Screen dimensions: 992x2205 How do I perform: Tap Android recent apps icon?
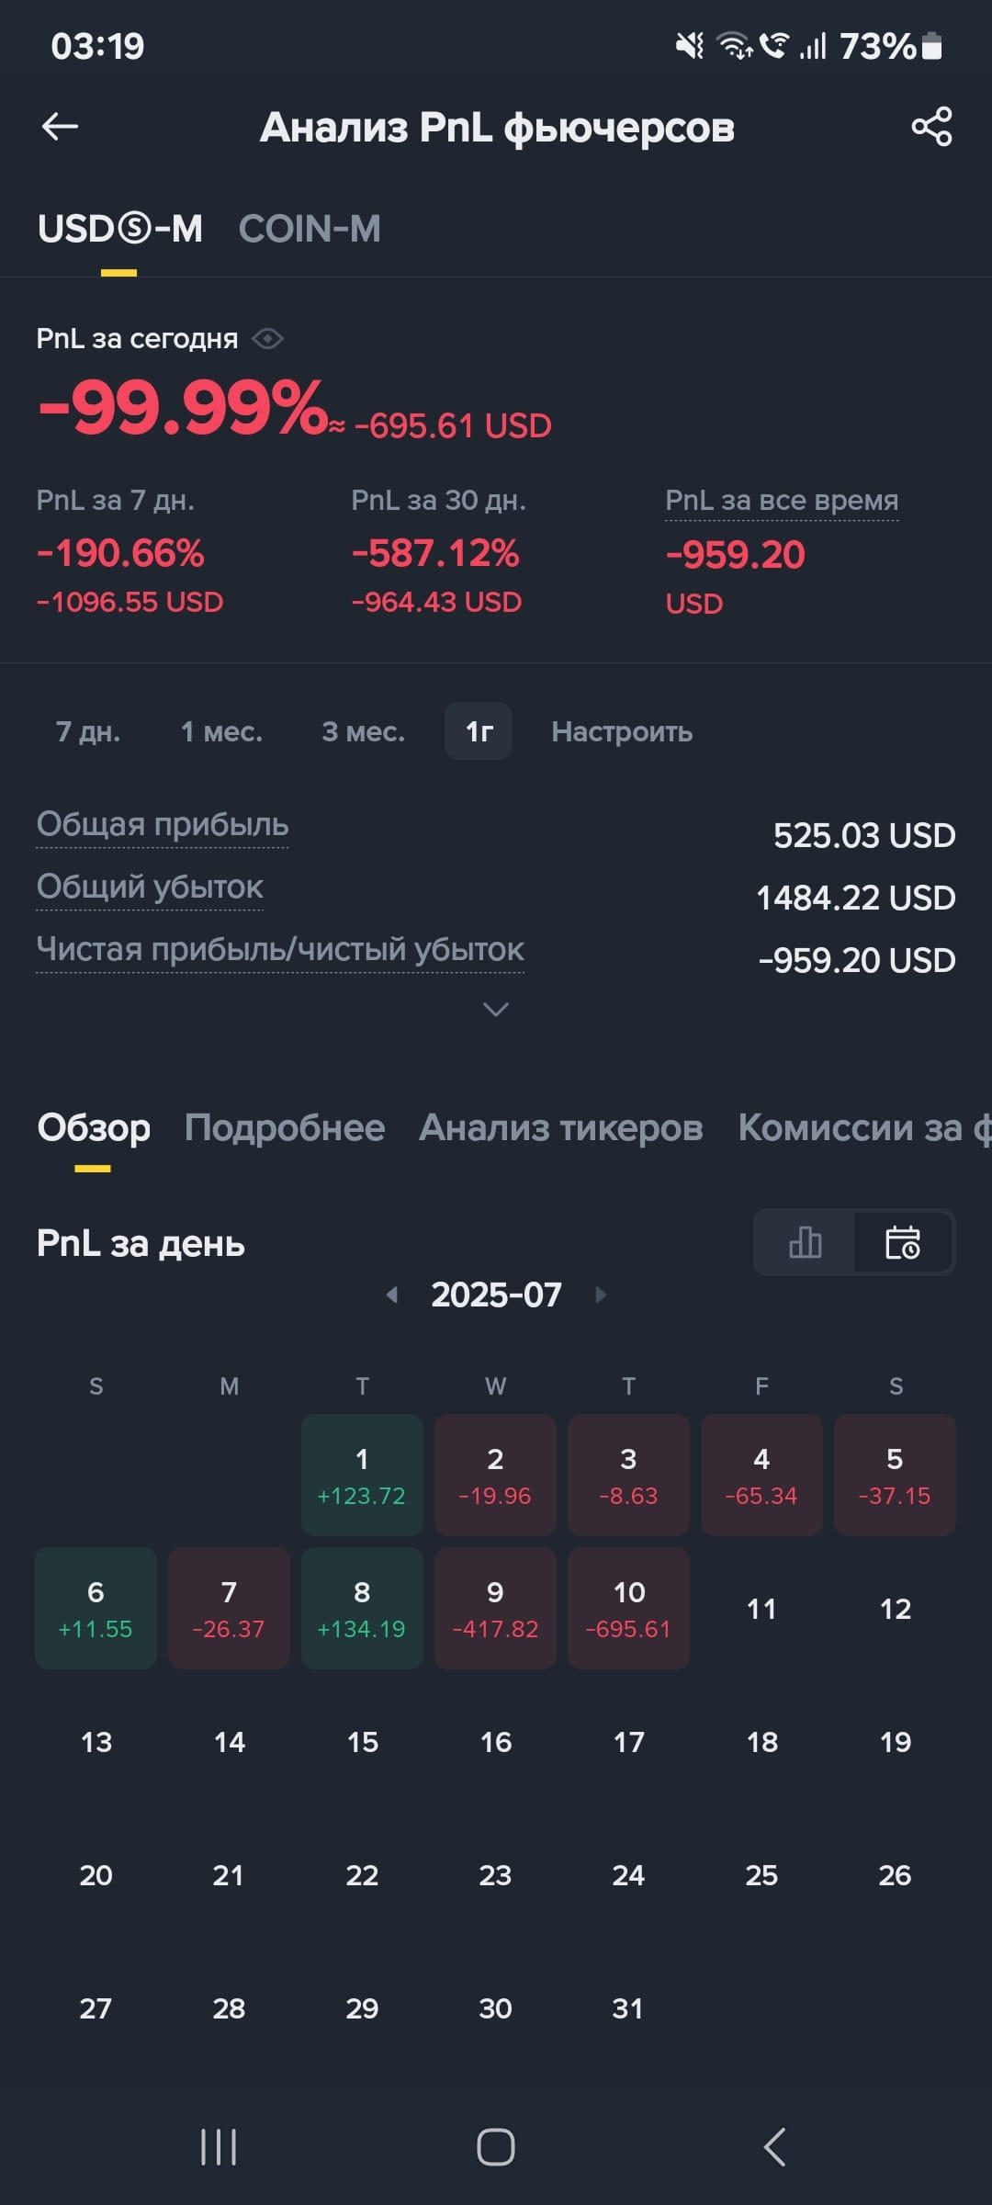(219, 2147)
